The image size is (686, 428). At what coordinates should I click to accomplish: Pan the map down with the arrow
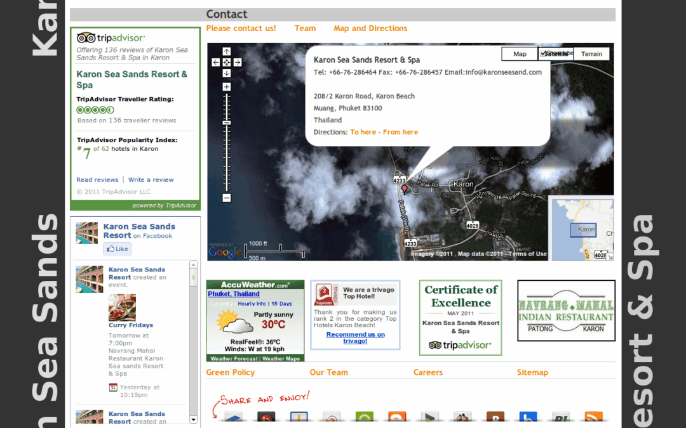click(227, 74)
